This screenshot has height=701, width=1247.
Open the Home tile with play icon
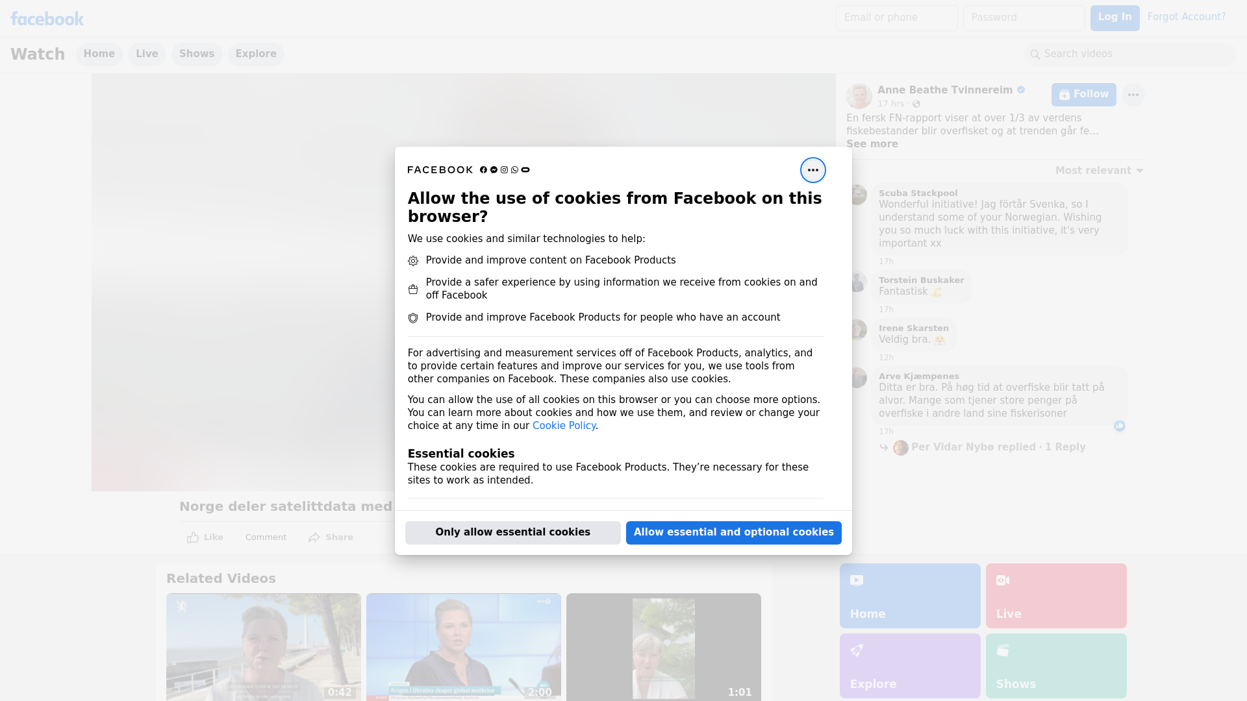pos(910,596)
